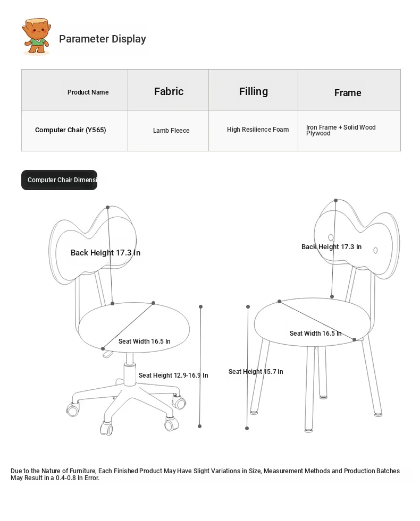
Task: Click the Seat Height 15.7 In label
Action: (256, 372)
